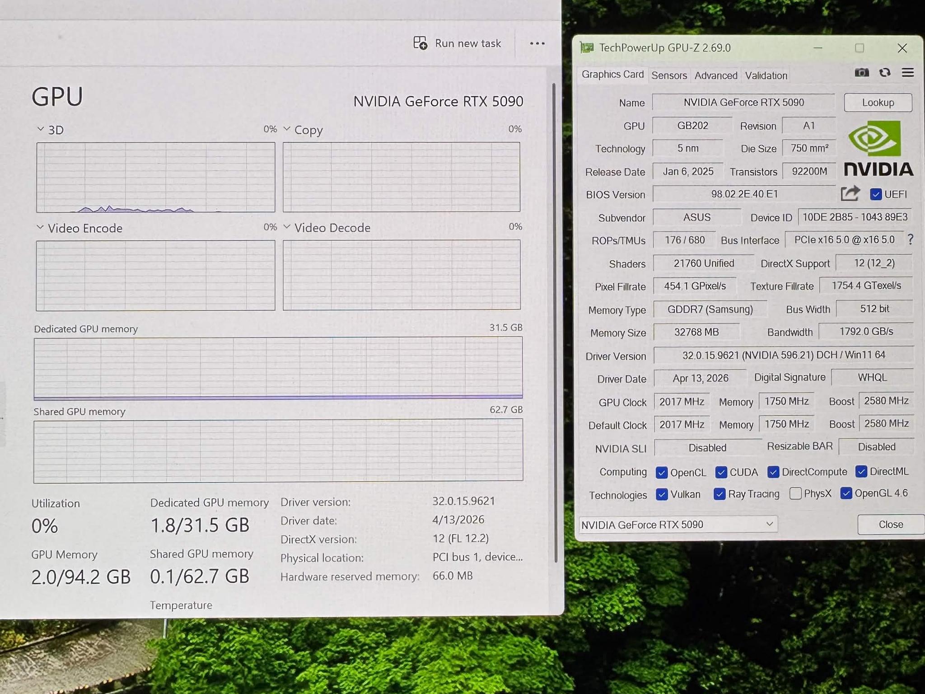
Task: Click the Bandwidth 1792.0 GB/s field
Action: (x=866, y=331)
